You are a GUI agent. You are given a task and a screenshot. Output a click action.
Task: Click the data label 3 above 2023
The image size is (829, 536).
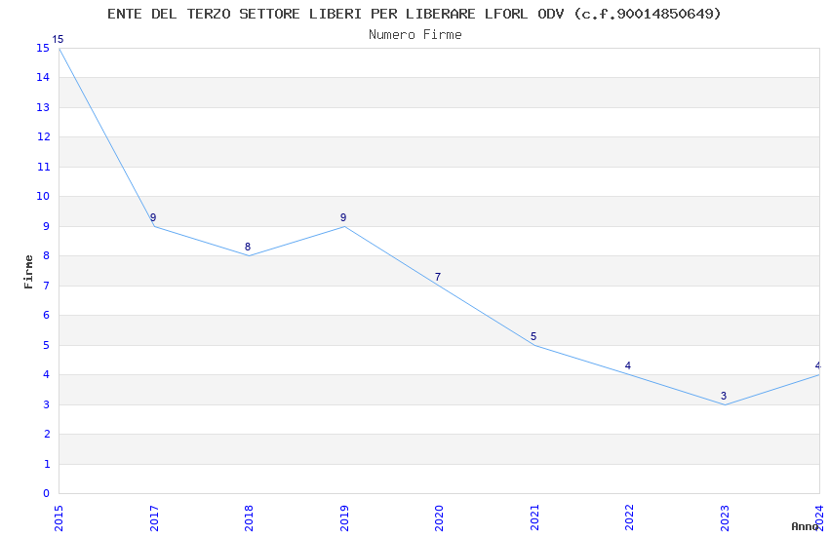point(724,396)
